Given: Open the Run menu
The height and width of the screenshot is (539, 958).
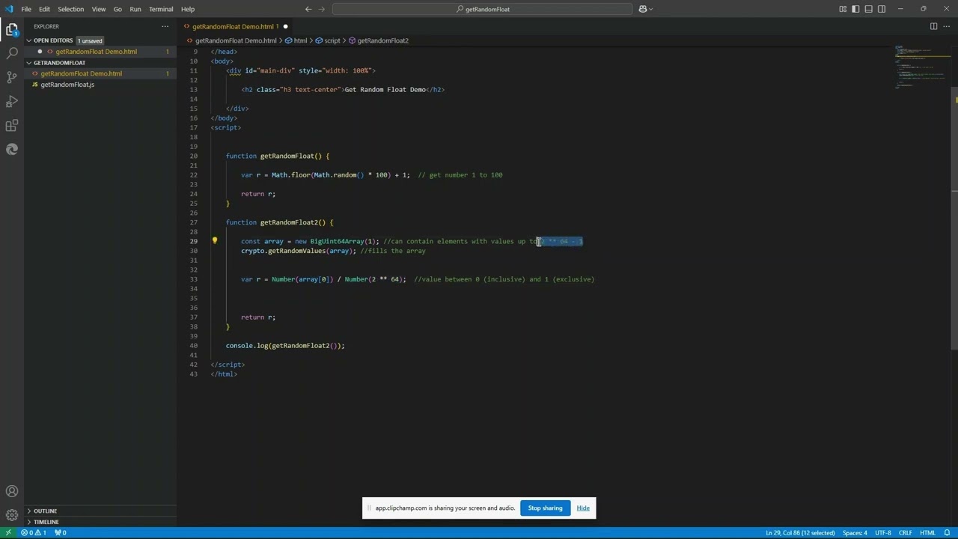Looking at the screenshot, I should coord(135,9).
